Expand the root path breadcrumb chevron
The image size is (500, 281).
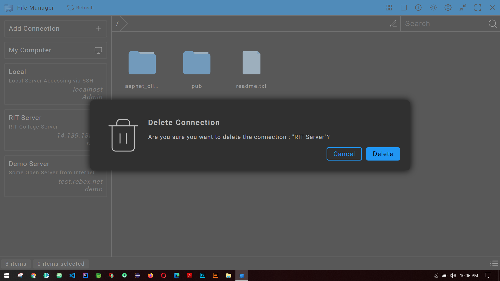coord(124,23)
